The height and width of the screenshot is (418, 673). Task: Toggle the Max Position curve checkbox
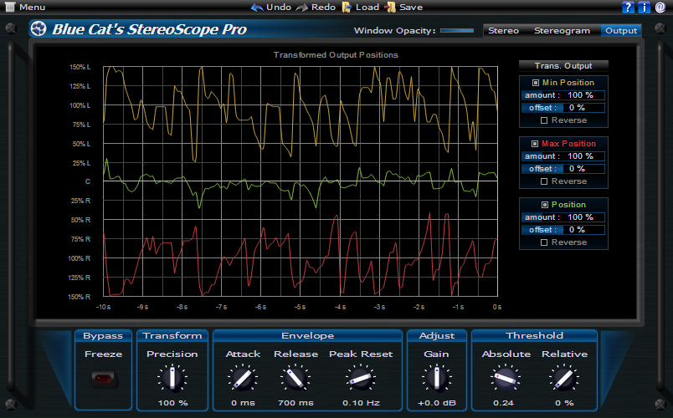(536, 144)
